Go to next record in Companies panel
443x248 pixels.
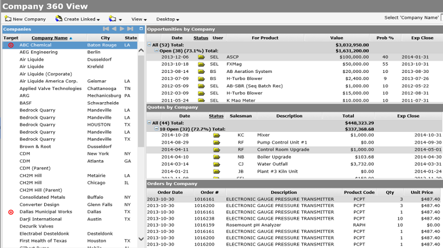(x=122, y=29)
